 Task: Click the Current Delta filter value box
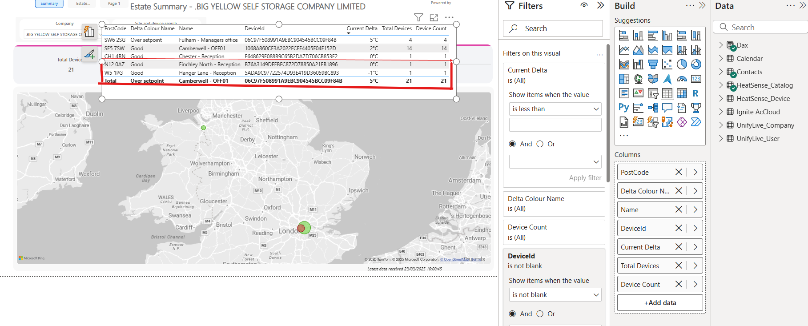pyautogui.click(x=555, y=125)
